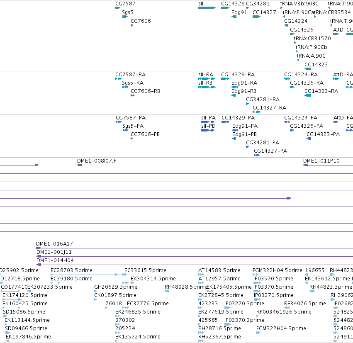Select the EK197846.5prime EST label
Viewport: 353px width, 343px height.
click(28, 337)
